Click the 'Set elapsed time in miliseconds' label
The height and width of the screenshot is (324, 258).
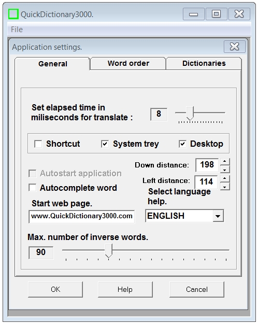(x=82, y=112)
